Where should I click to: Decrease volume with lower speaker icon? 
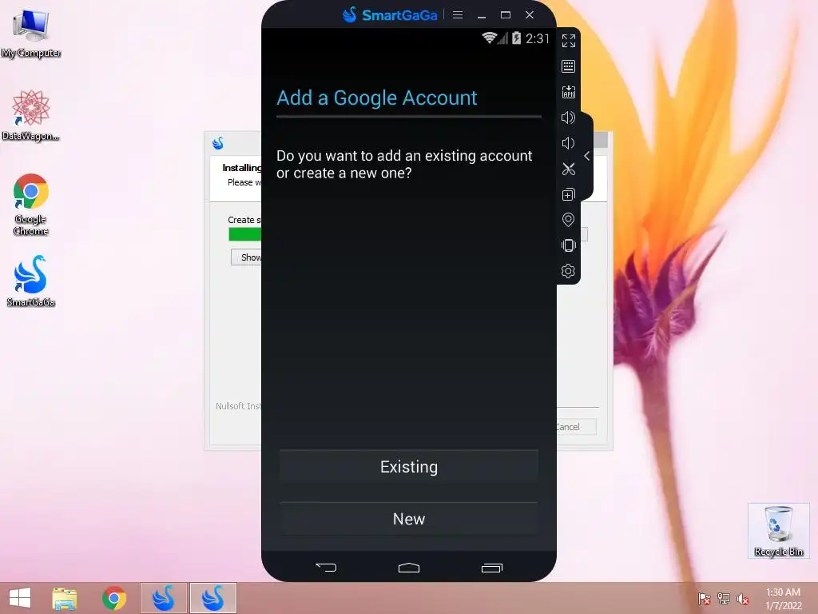(568, 143)
